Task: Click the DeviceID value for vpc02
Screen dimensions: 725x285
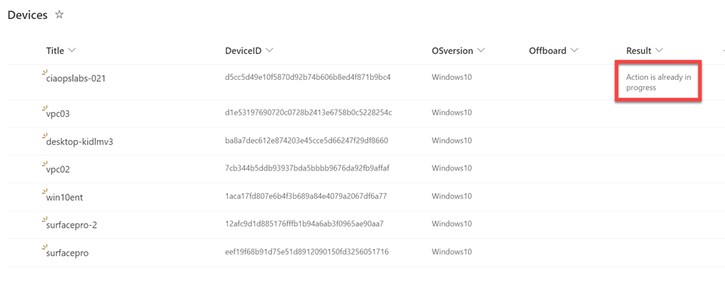Action: 307,168
